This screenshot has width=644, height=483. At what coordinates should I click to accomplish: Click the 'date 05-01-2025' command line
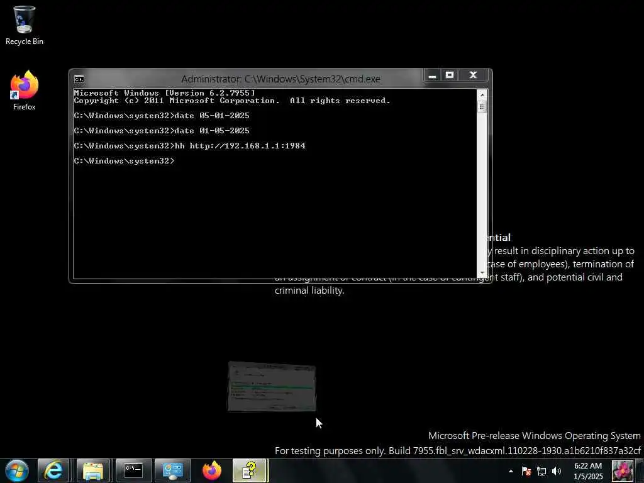[162, 116]
